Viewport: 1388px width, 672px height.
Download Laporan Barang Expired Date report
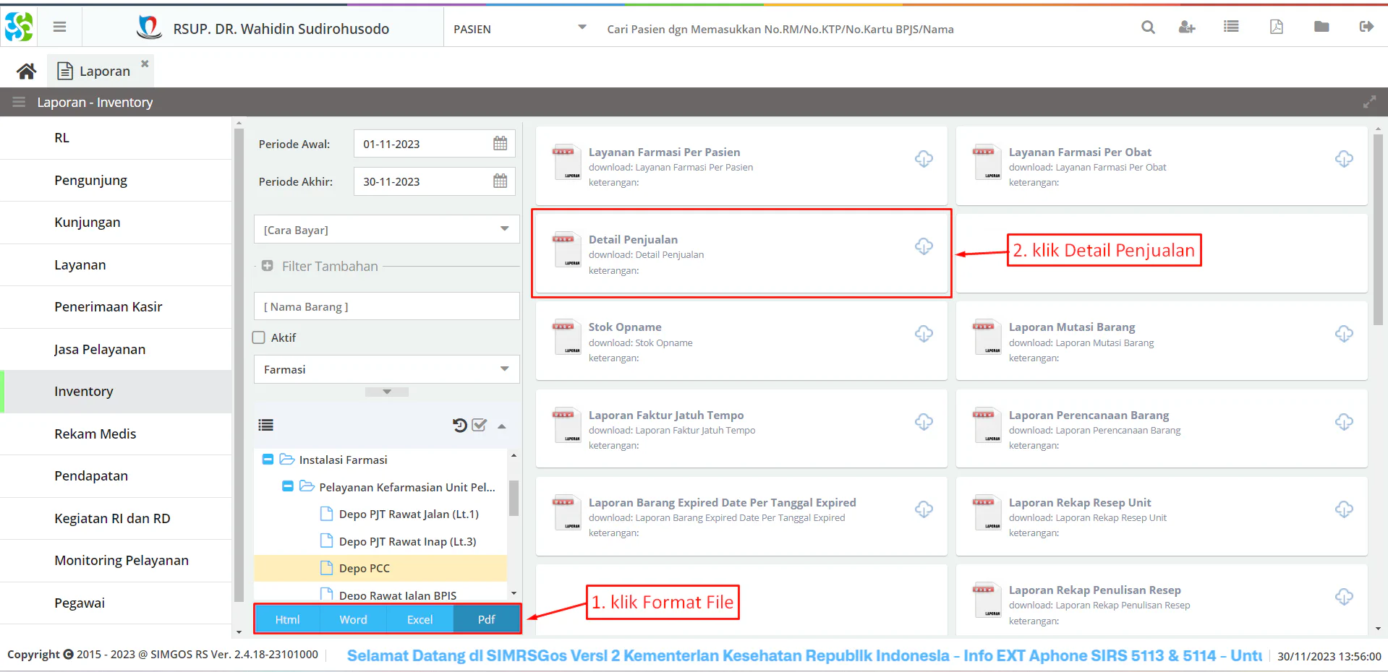click(x=924, y=509)
